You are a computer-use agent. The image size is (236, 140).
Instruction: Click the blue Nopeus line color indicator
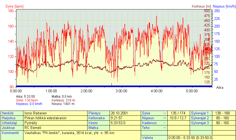point(164,118)
